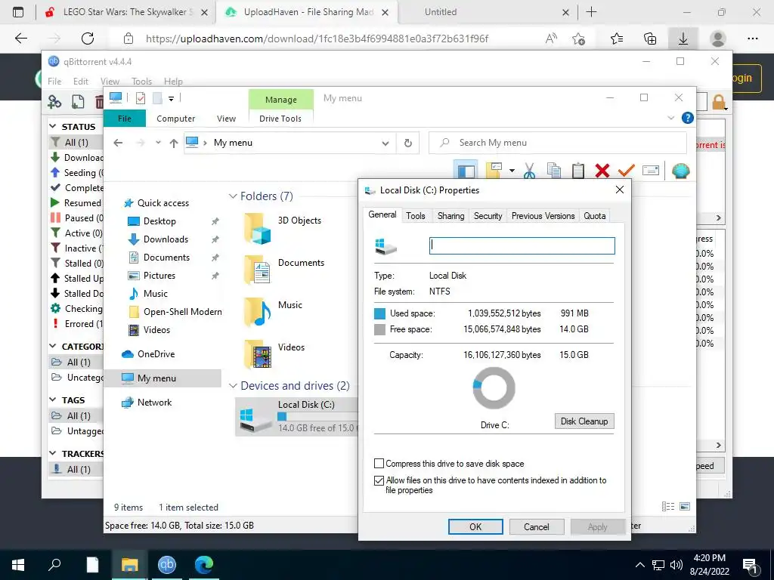Open recent locations dropdown in Explorer
This screenshot has height=580, width=774.
pos(158,143)
